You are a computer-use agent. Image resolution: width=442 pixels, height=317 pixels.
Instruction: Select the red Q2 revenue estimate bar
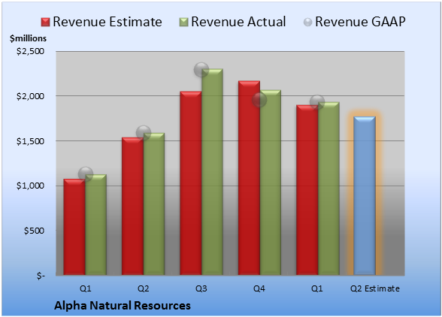coord(132,207)
